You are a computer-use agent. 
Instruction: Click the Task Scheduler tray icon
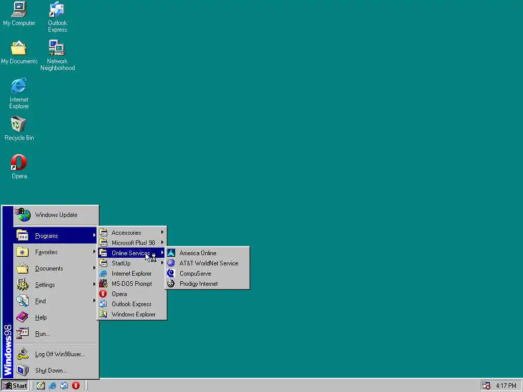(486, 386)
